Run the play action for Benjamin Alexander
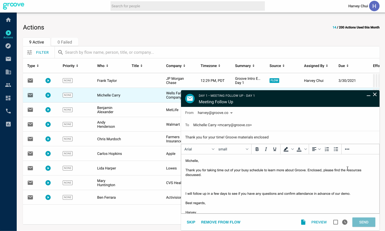 [48, 110]
